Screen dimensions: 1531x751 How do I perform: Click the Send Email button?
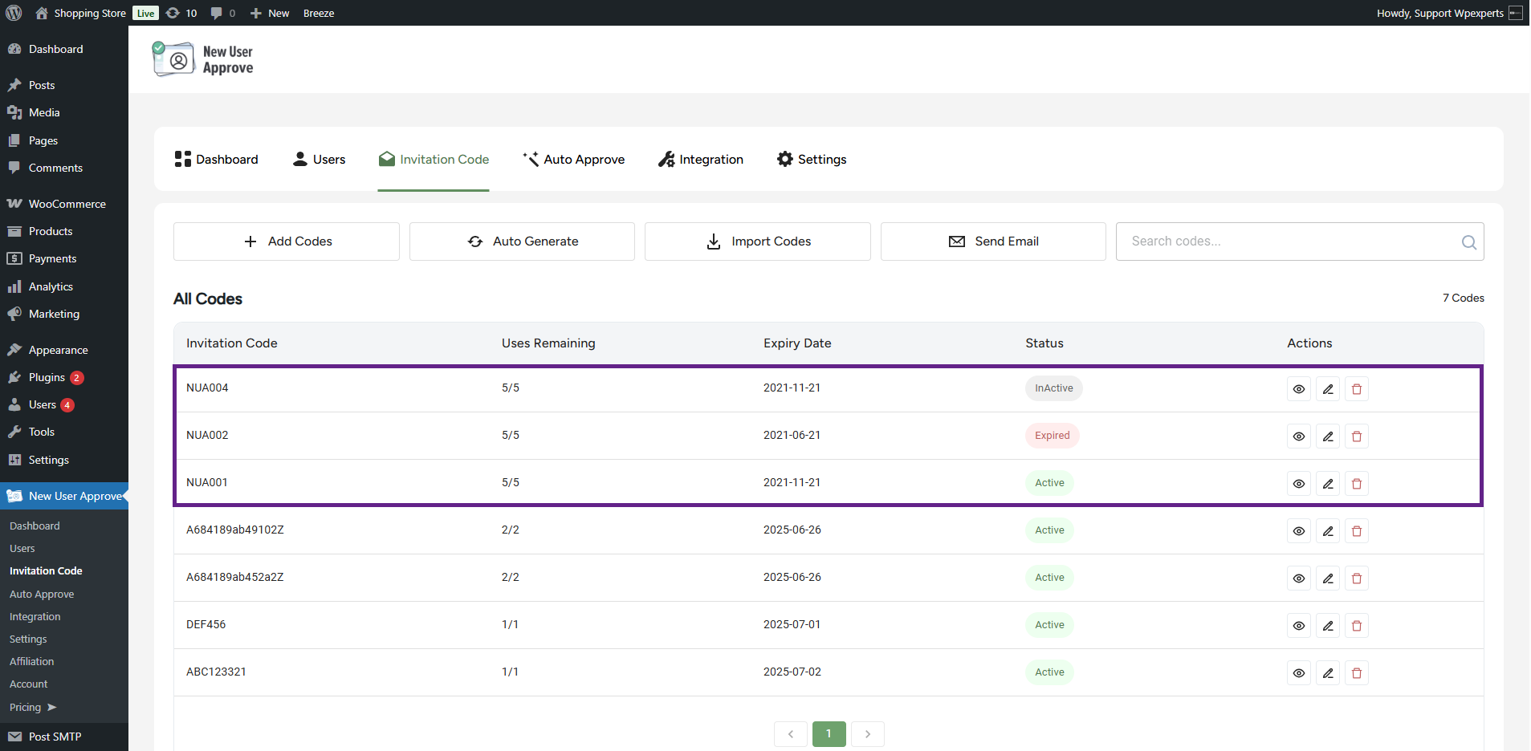click(x=993, y=242)
